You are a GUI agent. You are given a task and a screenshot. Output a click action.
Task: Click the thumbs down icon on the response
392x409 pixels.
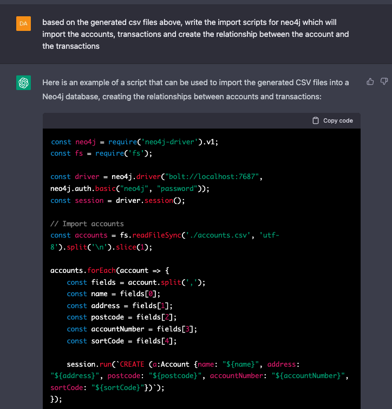[384, 81]
